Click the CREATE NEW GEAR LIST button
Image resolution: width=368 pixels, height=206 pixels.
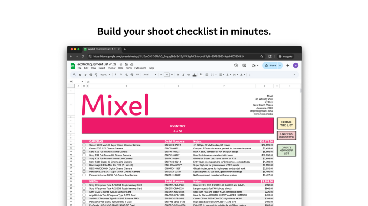point(286,151)
